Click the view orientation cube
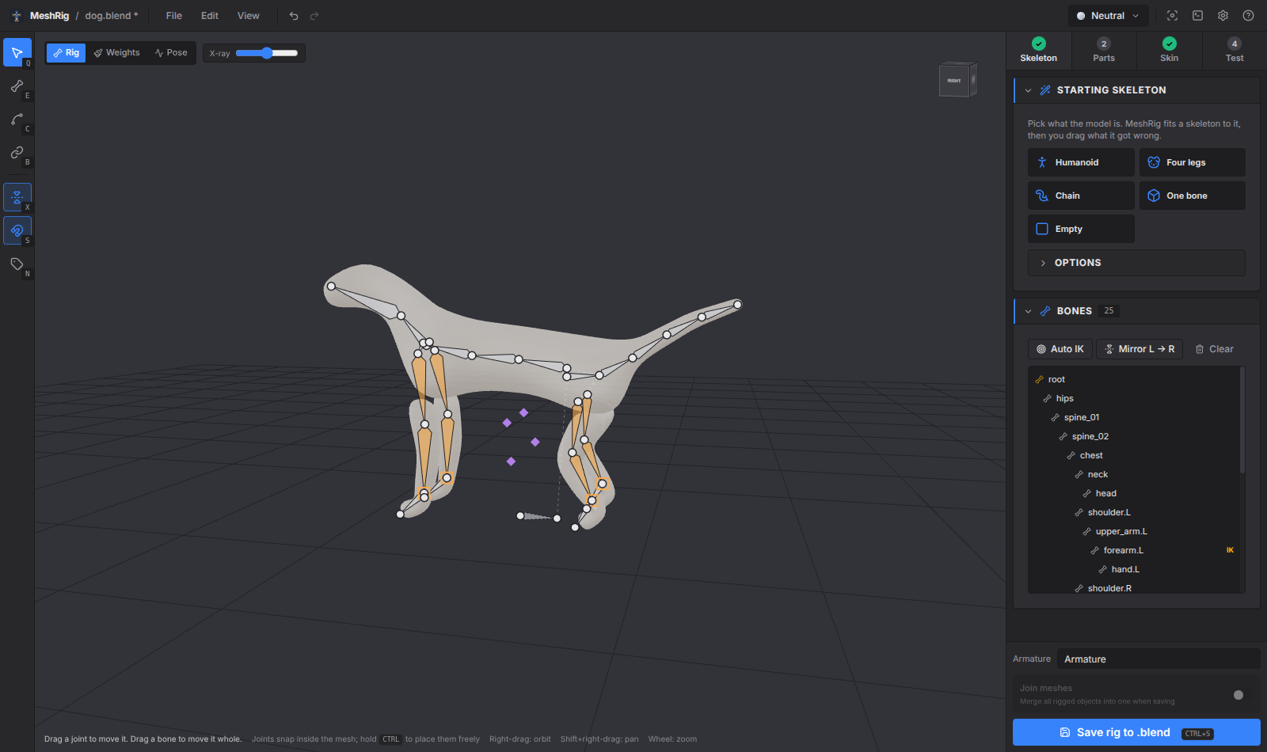 click(x=957, y=79)
